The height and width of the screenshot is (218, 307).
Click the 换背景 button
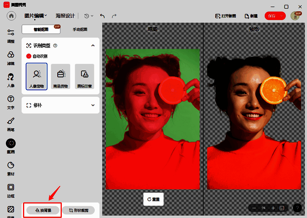tap(43, 210)
